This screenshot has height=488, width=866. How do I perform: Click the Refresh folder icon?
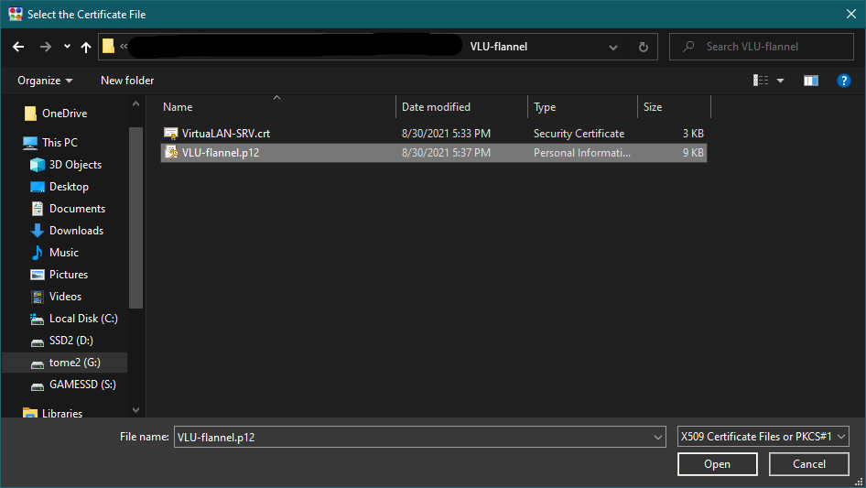[643, 47]
